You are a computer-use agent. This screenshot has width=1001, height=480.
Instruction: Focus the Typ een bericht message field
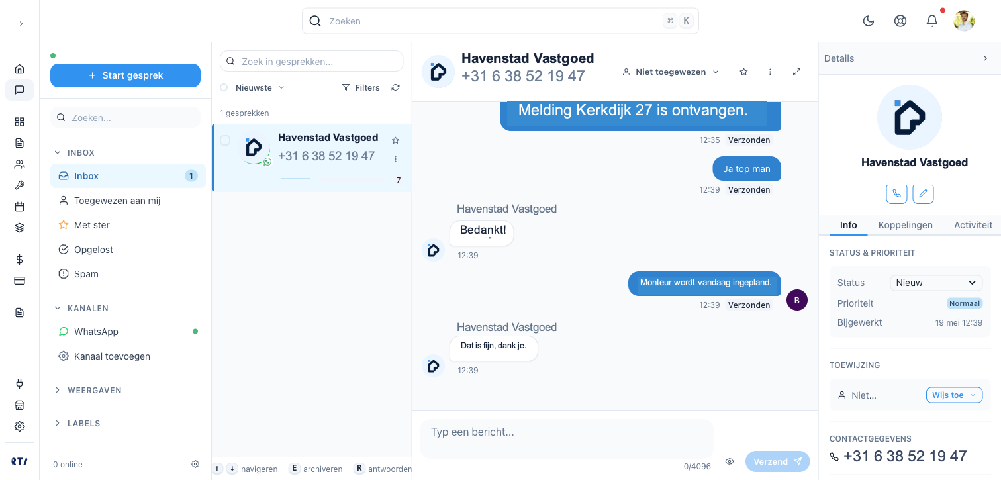567,438
